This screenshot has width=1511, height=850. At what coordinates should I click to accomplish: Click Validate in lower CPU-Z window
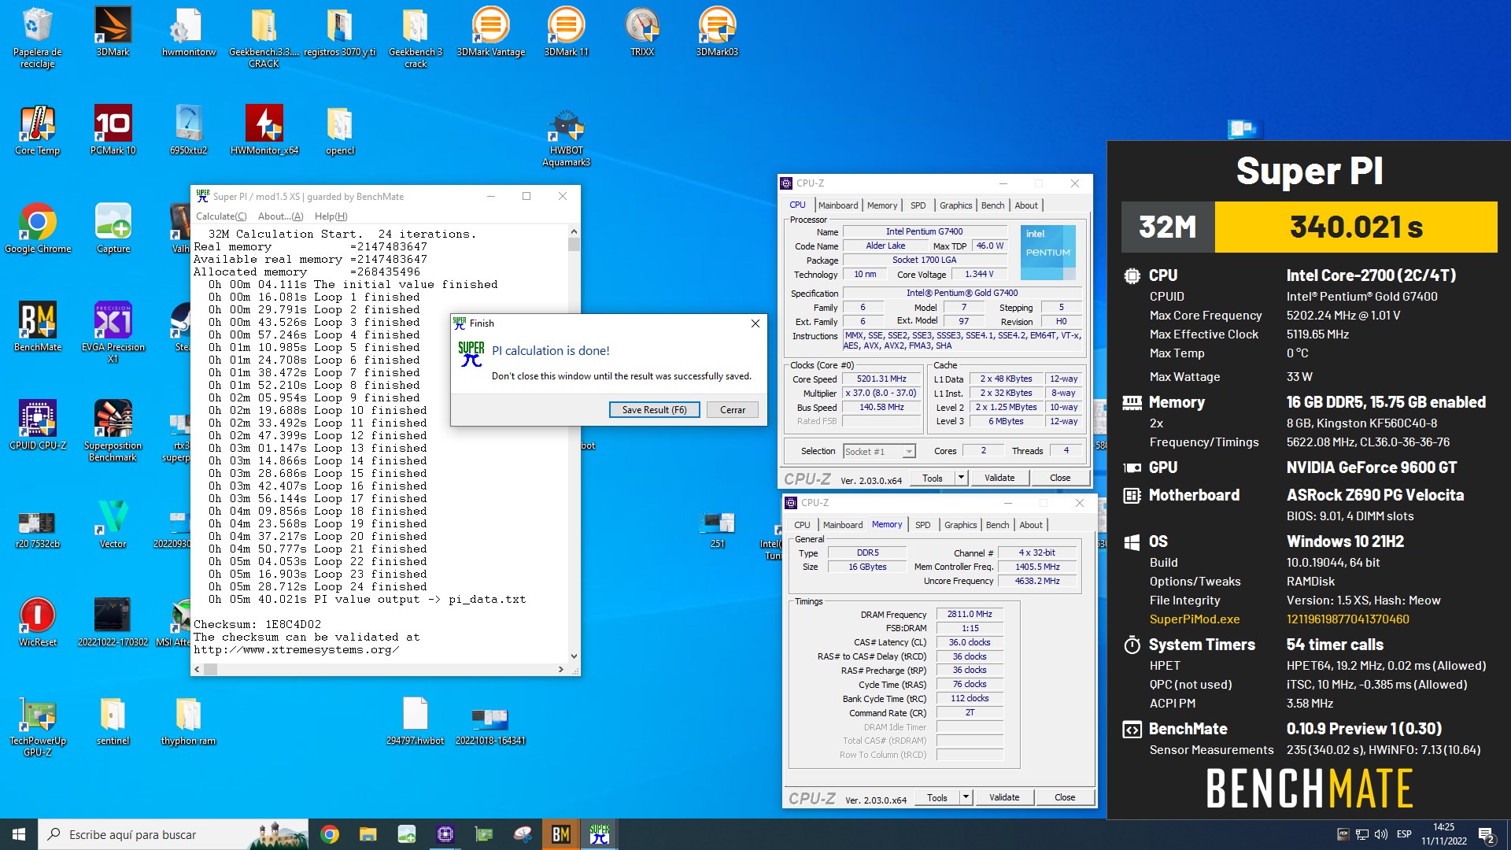pos(1004,797)
